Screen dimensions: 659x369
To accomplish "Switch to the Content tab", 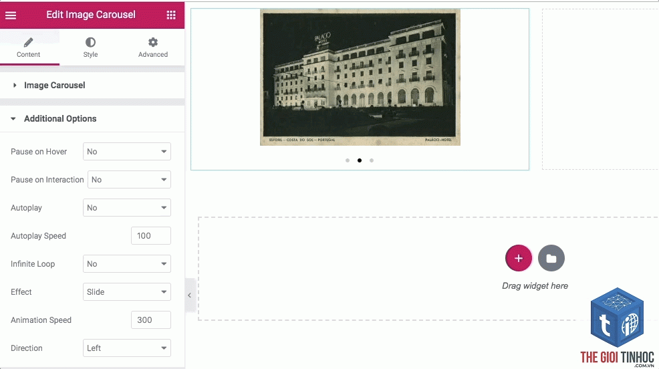I will (29, 47).
